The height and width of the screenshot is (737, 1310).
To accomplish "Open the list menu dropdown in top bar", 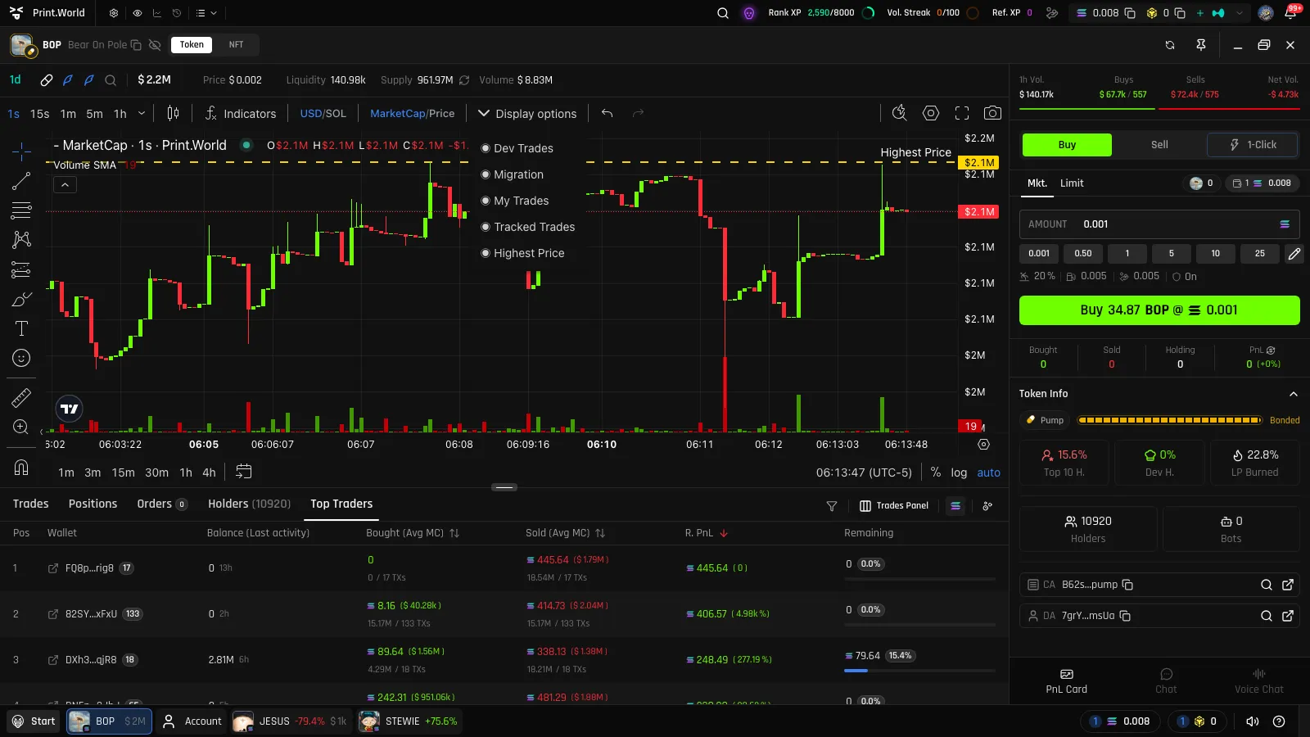I will tap(206, 13).
